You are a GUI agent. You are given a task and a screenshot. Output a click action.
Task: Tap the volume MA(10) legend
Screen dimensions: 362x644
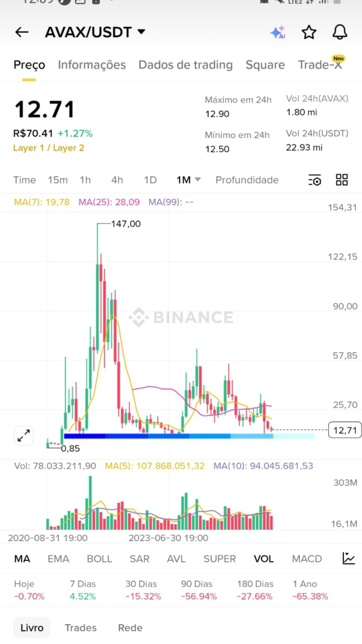(263, 466)
